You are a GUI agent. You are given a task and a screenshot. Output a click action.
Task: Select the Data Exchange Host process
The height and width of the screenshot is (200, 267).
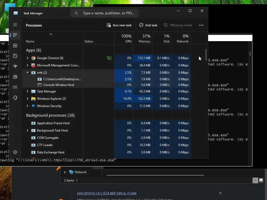106,152
